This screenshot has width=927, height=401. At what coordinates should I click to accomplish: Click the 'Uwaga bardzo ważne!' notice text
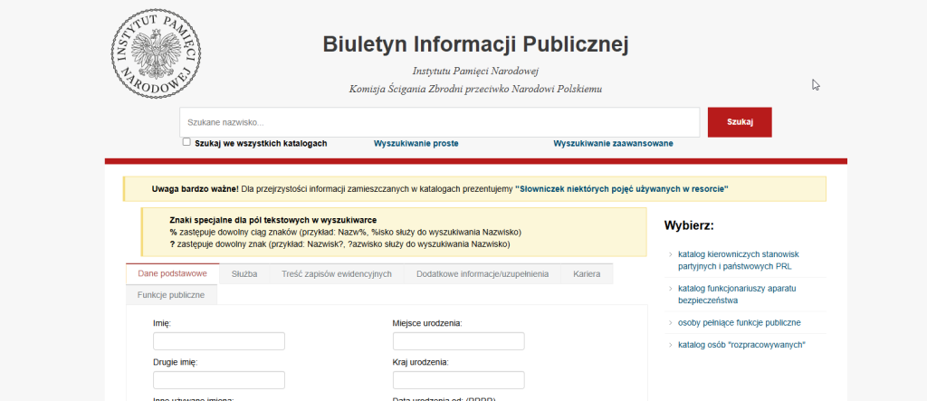196,189
